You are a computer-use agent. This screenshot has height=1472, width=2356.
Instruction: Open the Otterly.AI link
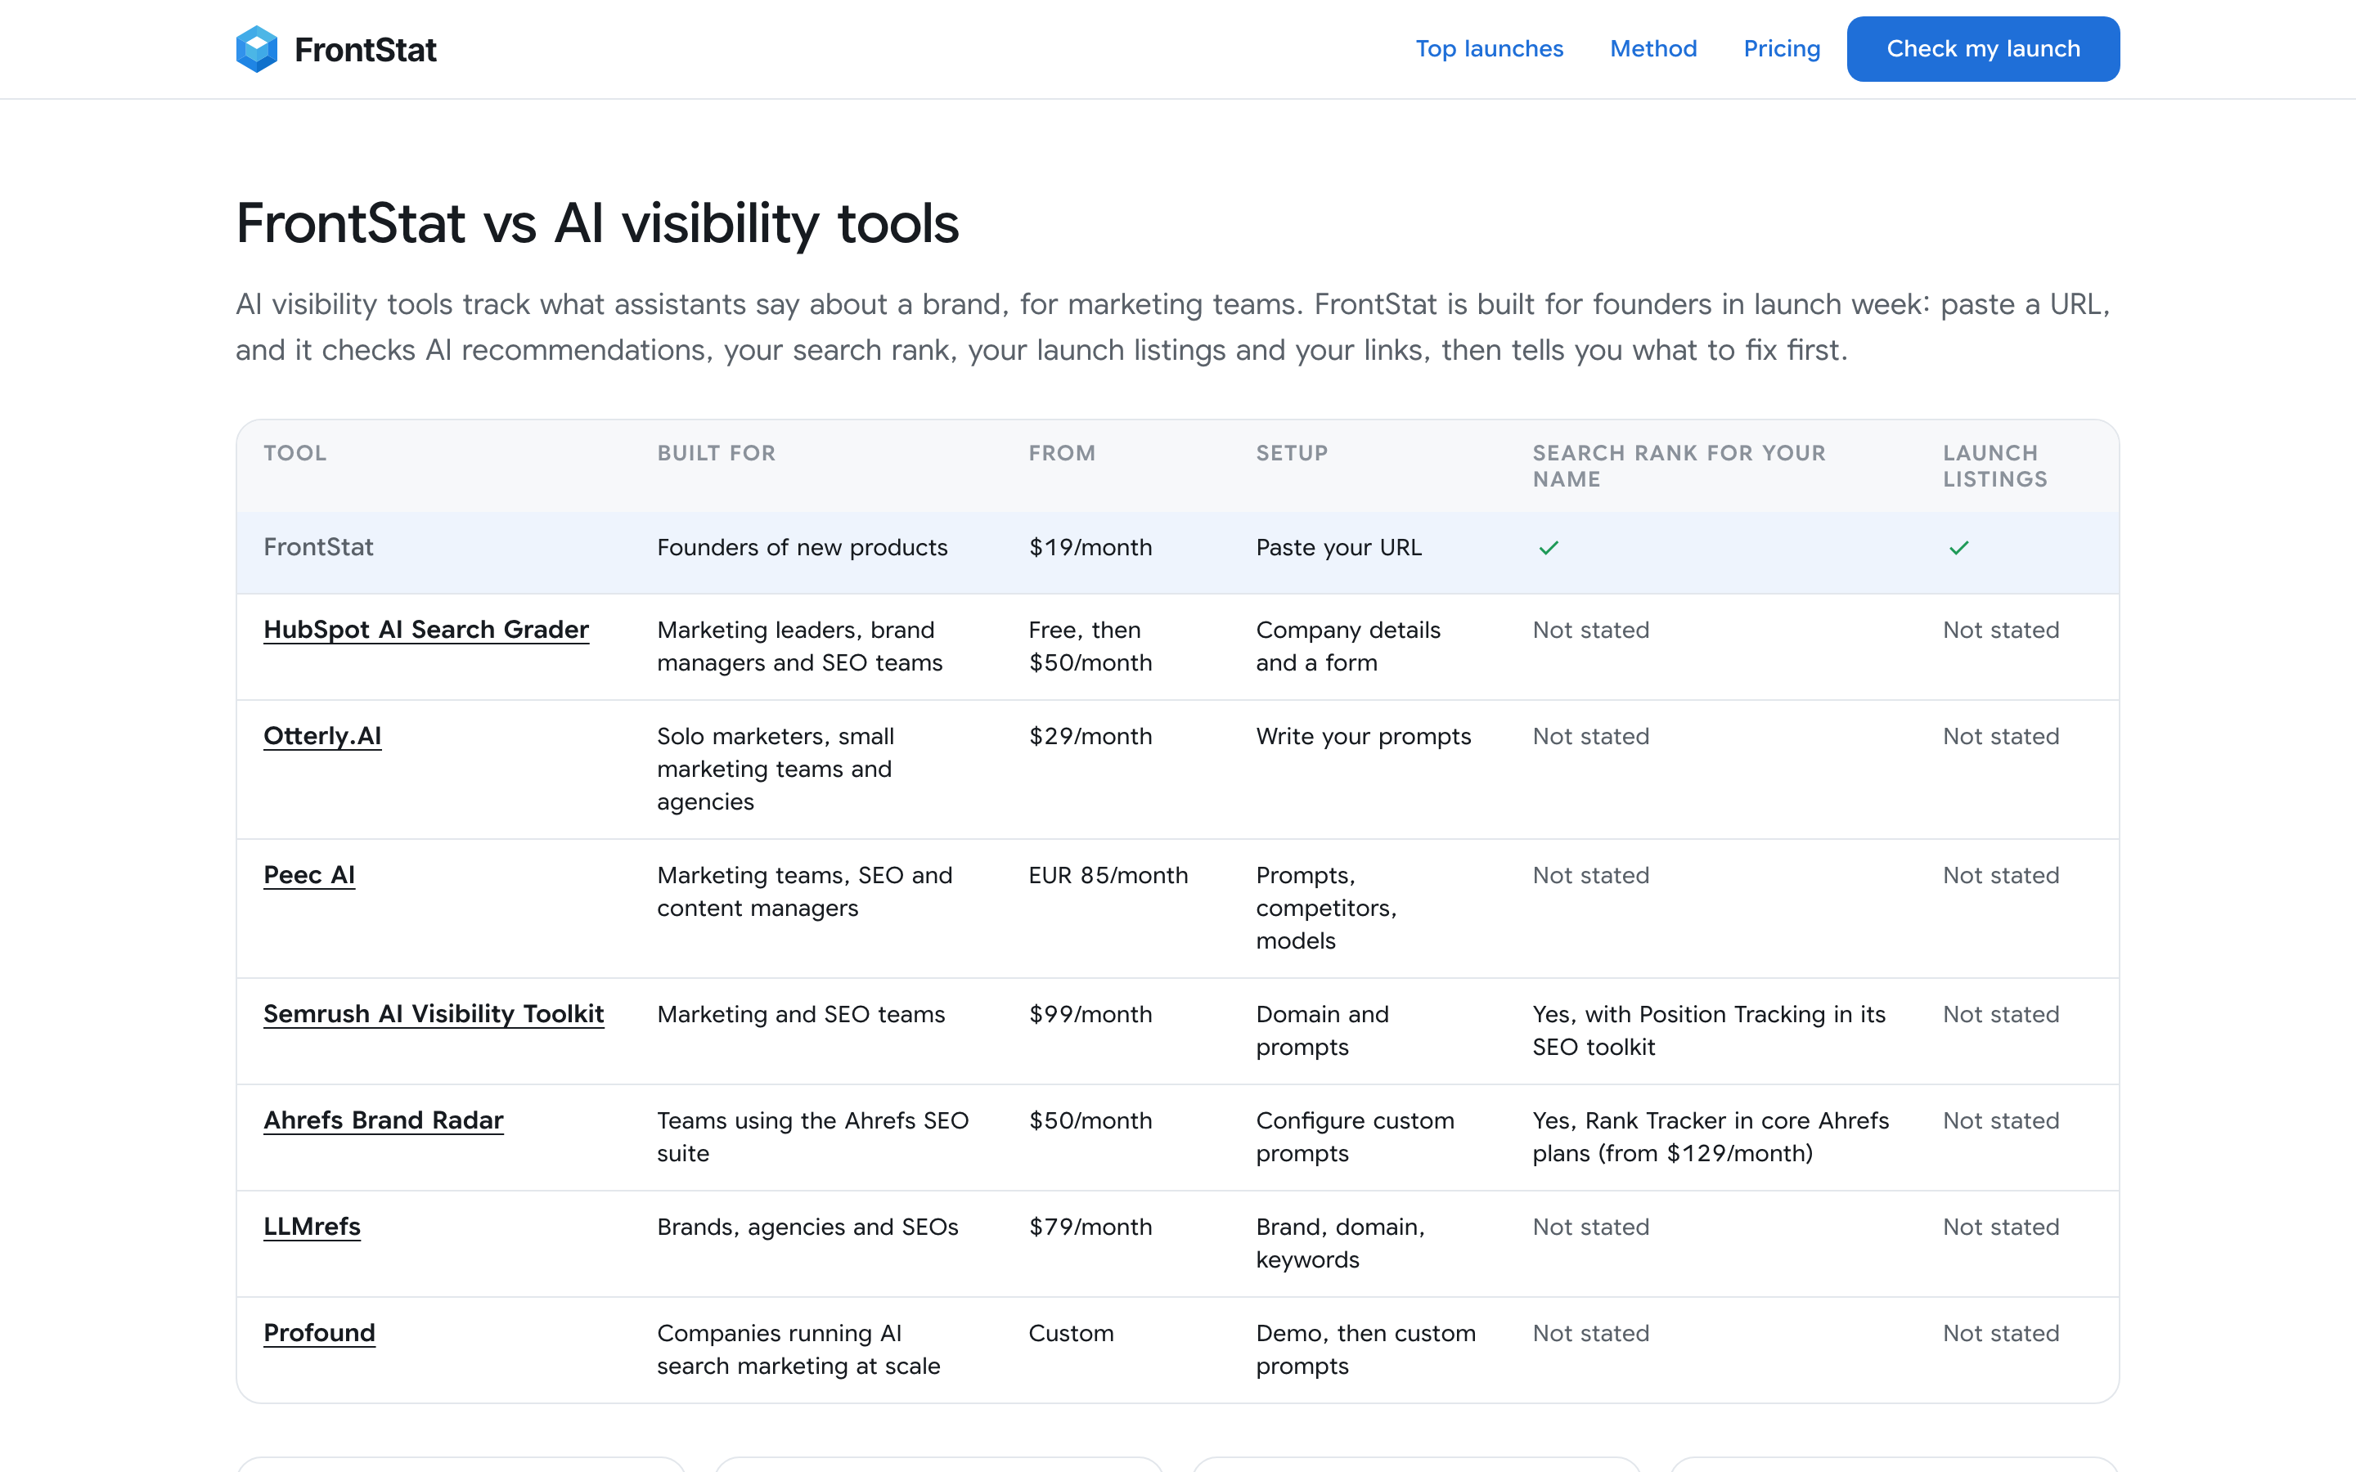322,736
